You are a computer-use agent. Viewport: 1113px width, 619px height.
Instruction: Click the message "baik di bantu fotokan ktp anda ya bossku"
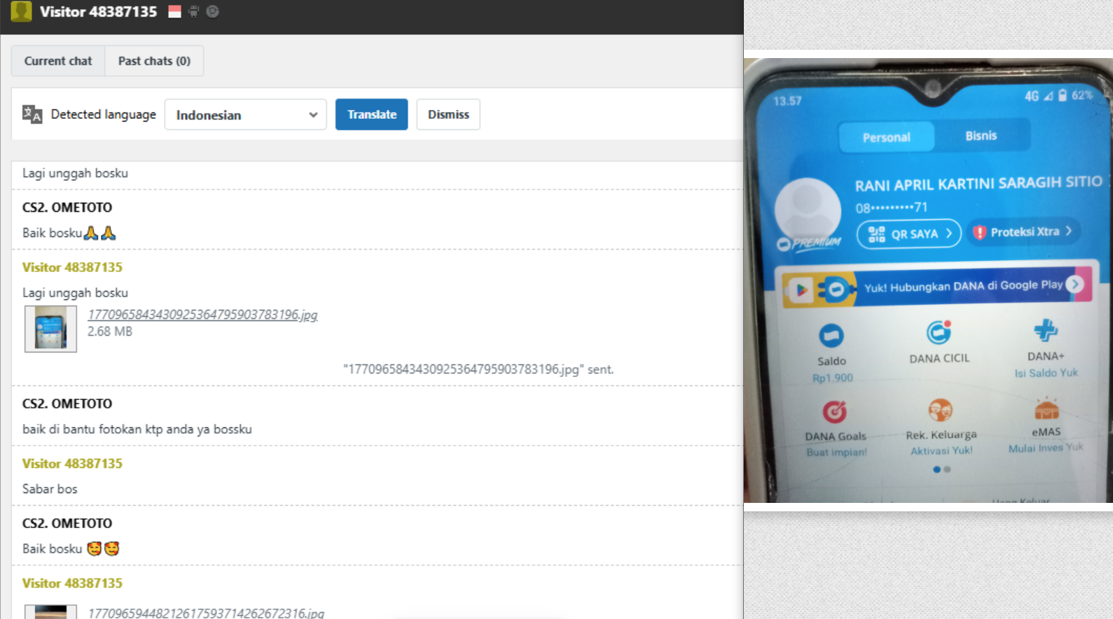tap(137, 429)
